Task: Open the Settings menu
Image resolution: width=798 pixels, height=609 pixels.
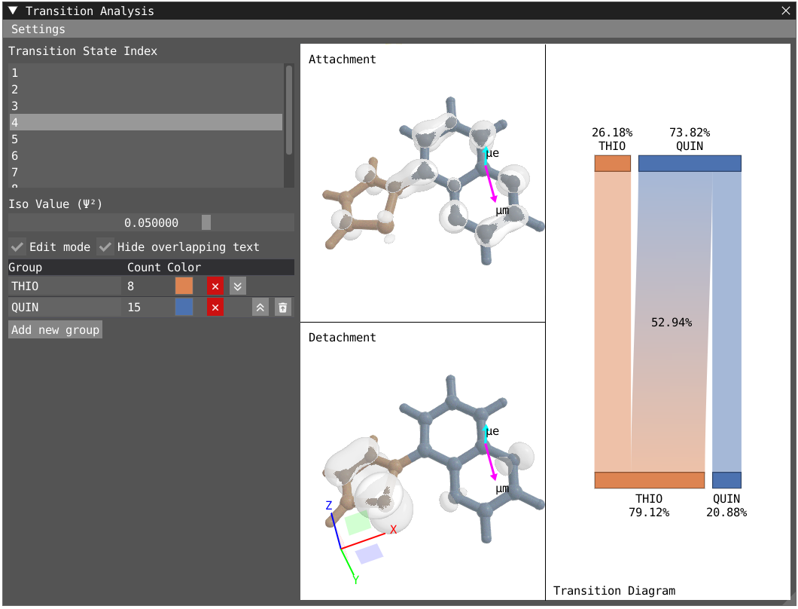Action: (38, 29)
